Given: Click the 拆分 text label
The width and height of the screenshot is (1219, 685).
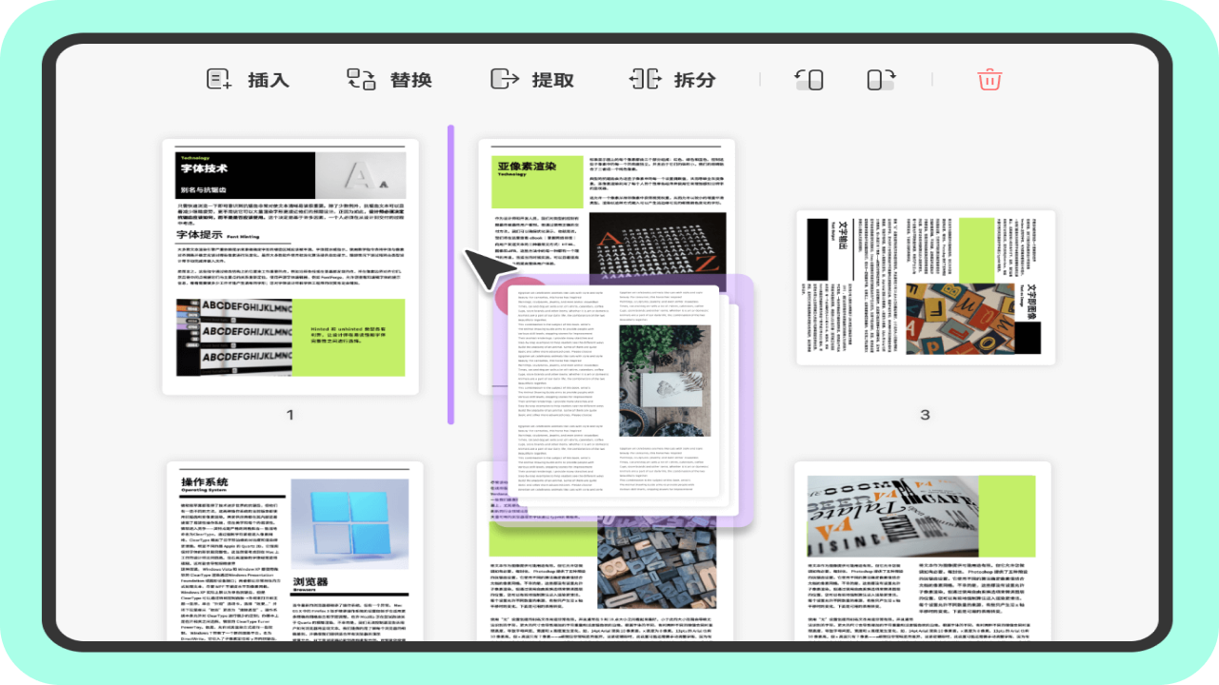Looking at the screenshot, I should [x=694, y=80].
